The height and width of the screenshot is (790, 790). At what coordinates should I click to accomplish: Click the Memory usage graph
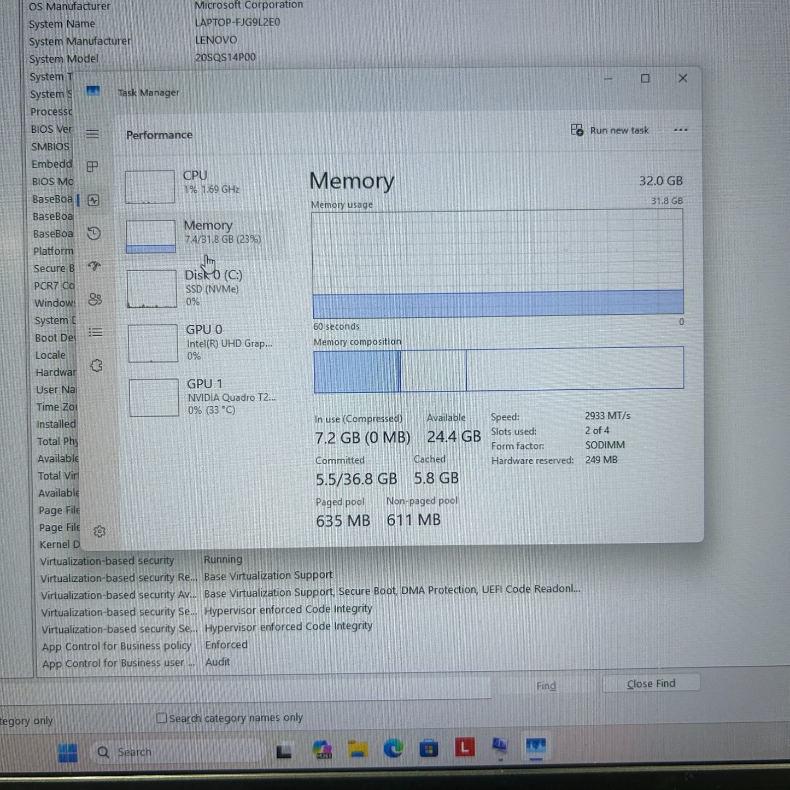click(498, 264)
